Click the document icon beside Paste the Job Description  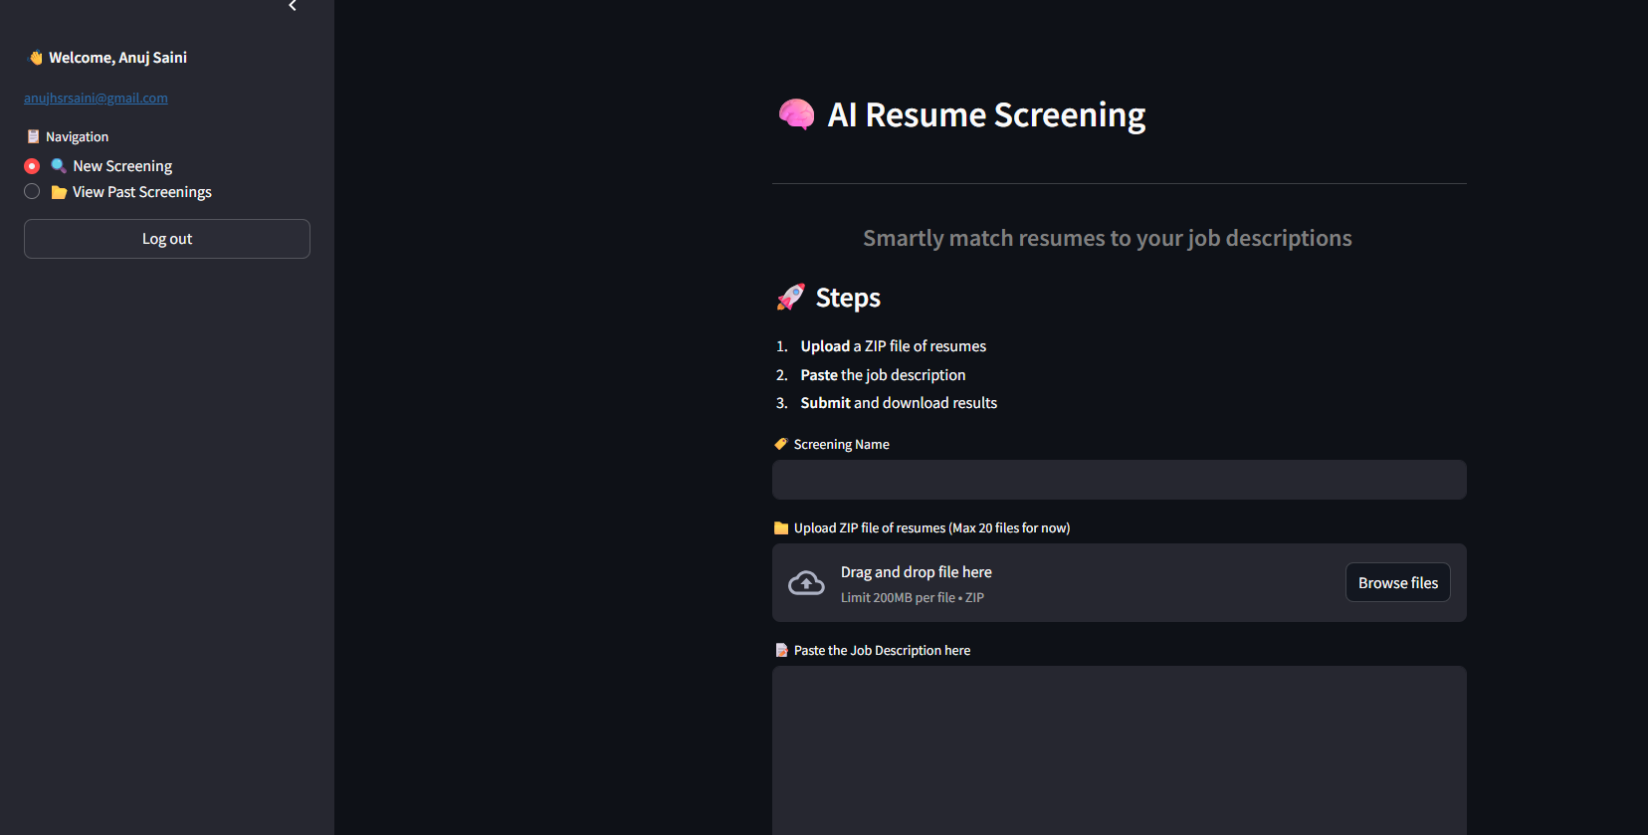click(781, 650)
